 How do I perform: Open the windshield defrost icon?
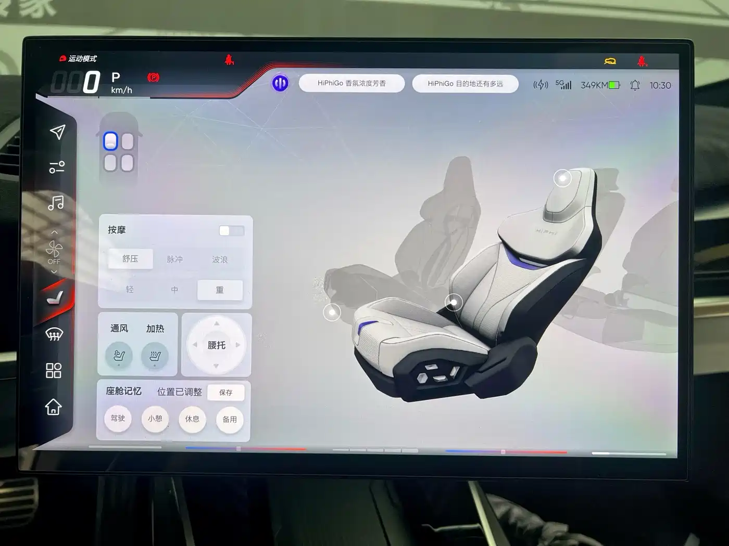[54, 334]
